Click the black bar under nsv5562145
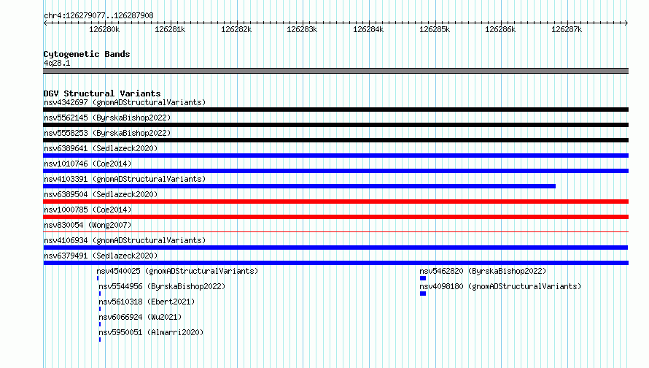The height and width of the screenshot is (368, 649). click(x=335, y=125)
